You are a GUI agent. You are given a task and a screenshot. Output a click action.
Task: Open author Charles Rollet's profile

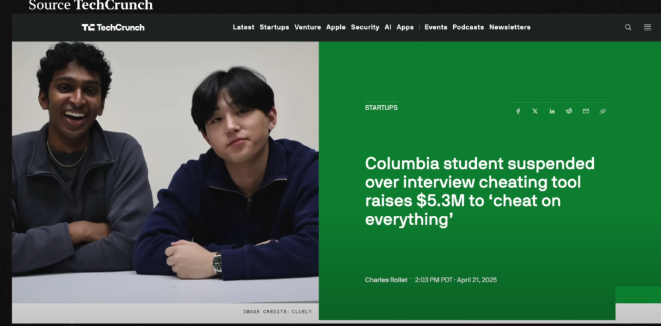pyautogui.click(x=386, y=280)
